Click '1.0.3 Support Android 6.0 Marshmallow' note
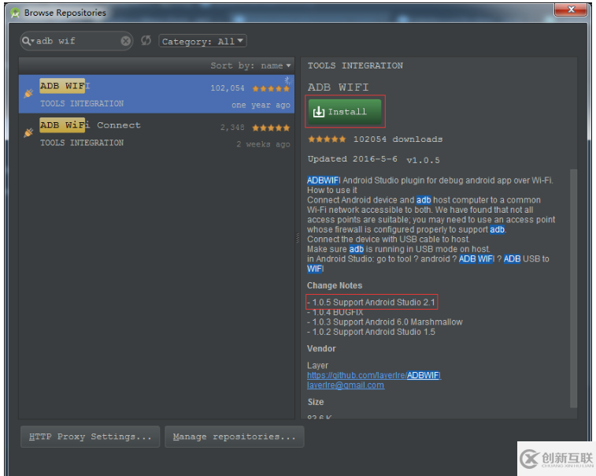This screenshot has width=596, height=476. coord(385,322)
